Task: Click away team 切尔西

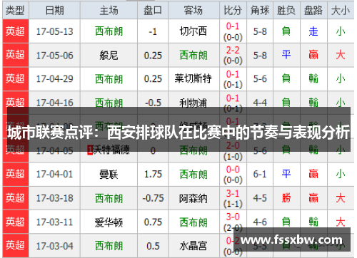Action: pos(193,31)
